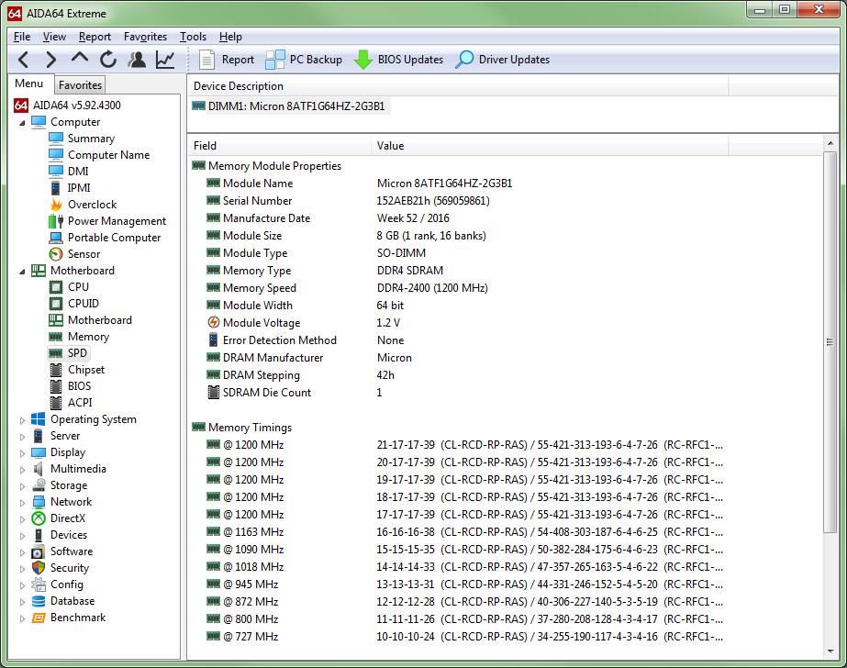Expand the Benchmark tree node

(x=23, y=618)
